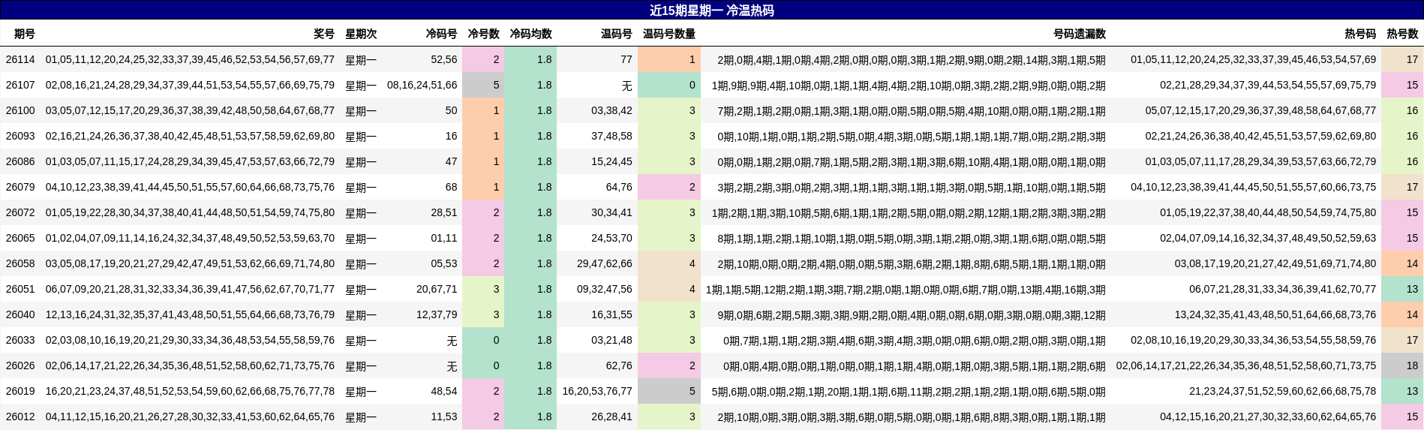Click cold code cell 48,54
This screenshot has width=1424, height=430.
443,391
